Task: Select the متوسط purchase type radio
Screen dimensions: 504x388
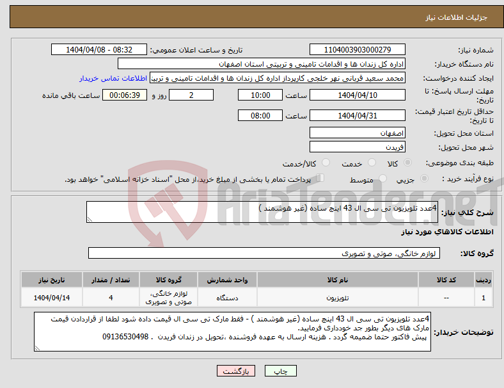Action: (x=383, y=179)
